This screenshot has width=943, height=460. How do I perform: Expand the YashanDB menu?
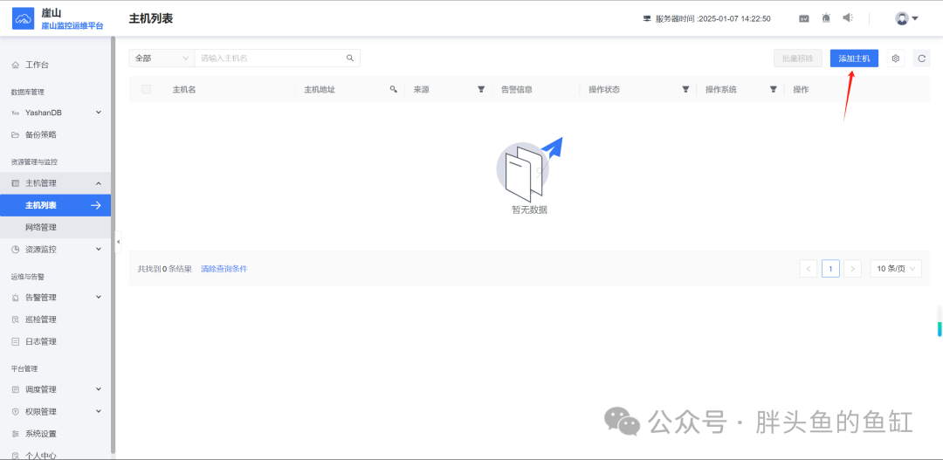click(x=55, y=113)
